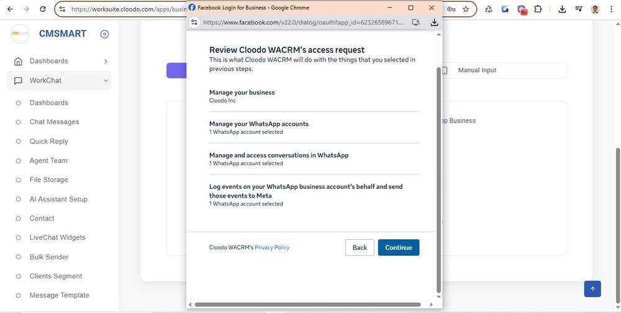The width and height of the screenshot is (621, 313).
Task: Toggle the sidebar pin circle beside CMSMART
Action: pos(104,34)
